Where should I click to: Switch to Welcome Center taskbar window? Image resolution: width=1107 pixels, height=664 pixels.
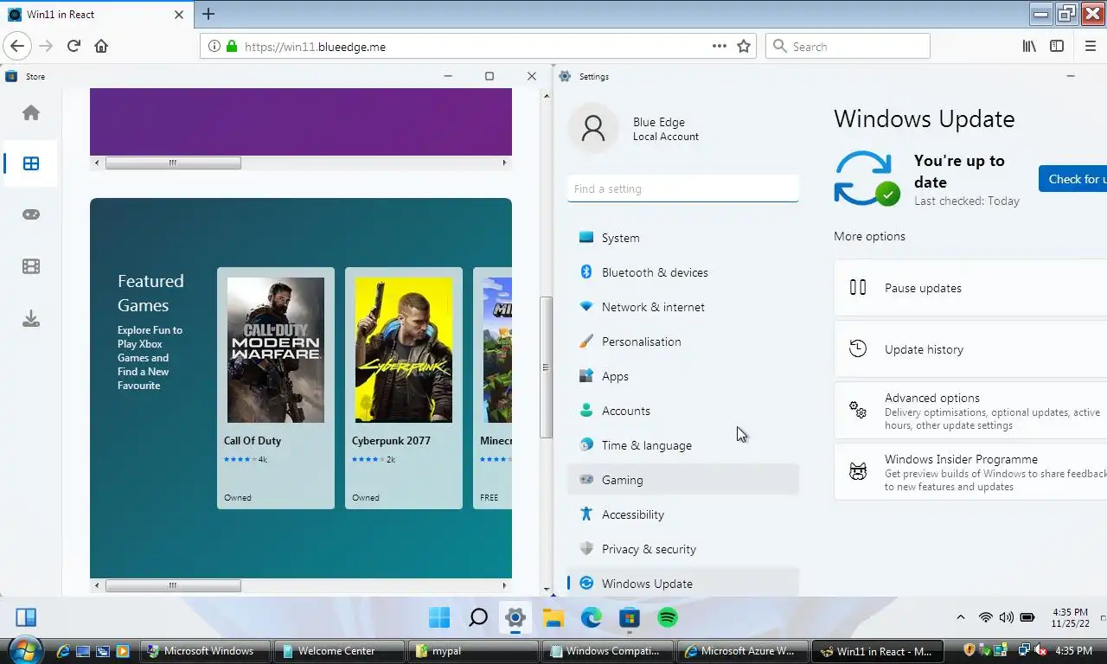(x=339, y=651)
